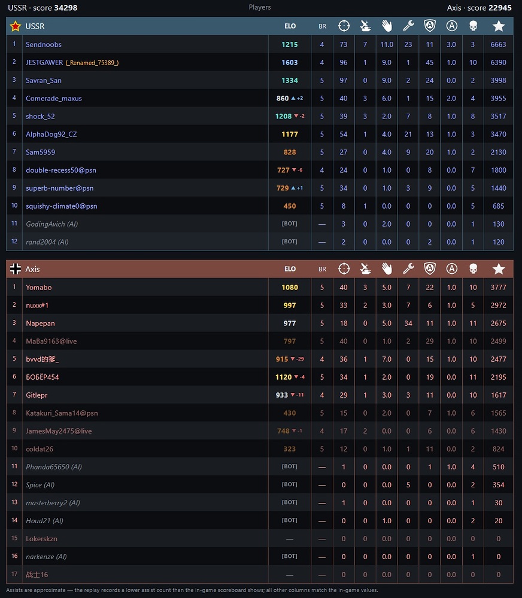Screen dimensions: 522x598
Task: Click the Axis cross faction emblem
Action: [x=16, y=269]
